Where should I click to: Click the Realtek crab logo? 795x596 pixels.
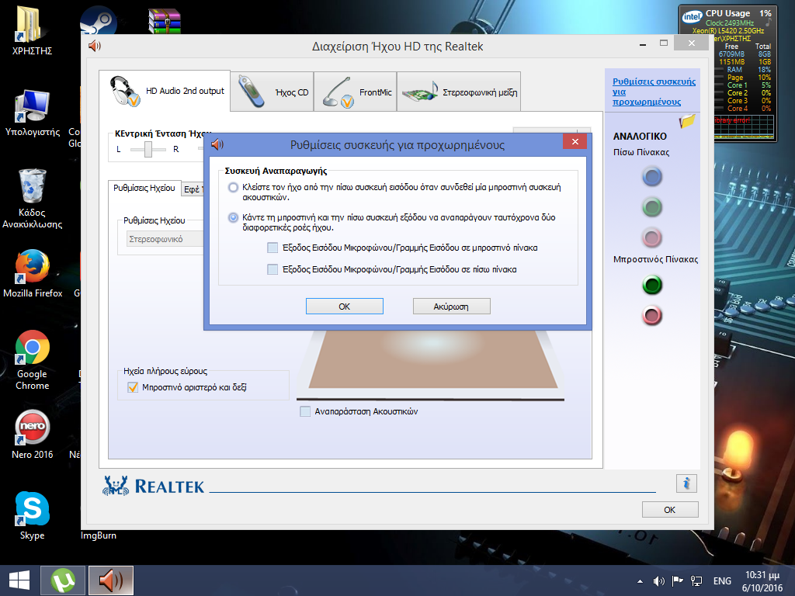(116, 486)
